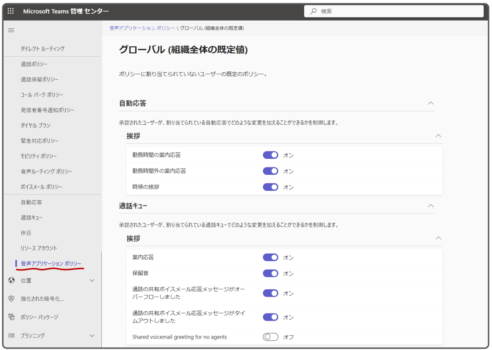492x350 pixels.
Task: Open 通話キュー in the sidebar
Action: (32, 217)
